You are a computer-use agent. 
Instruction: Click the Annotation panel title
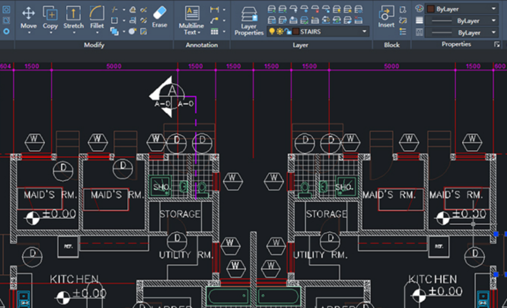click(x=202, y=45)
